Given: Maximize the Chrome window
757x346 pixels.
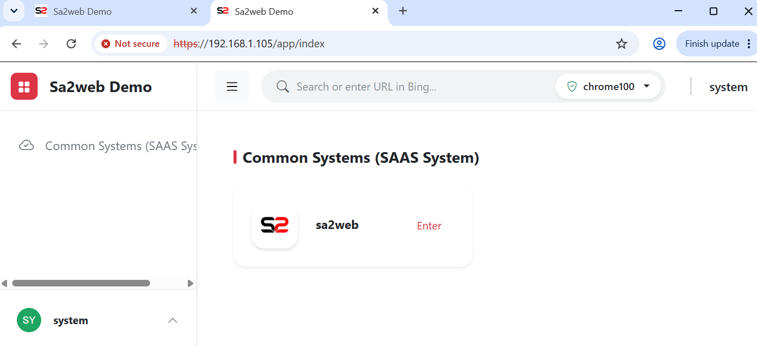Looking at the screenshot, I should pos(713,11).
